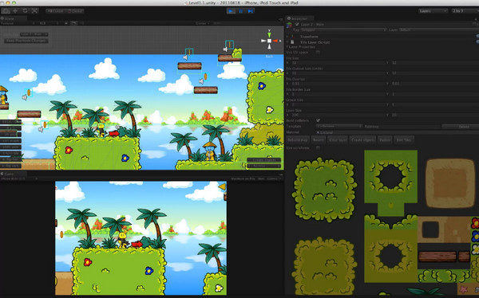Expand the Transform component
Viewport: 479px width, 298px height.
[287, 37]
